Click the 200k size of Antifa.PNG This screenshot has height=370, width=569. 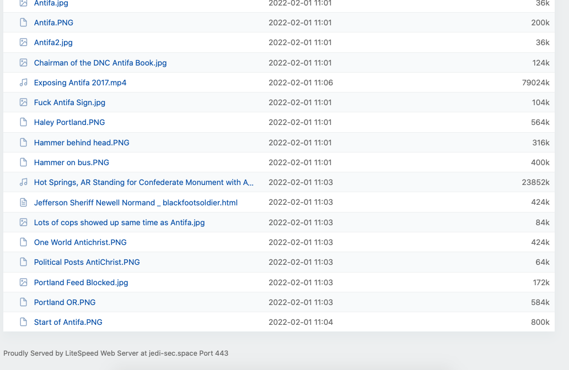(x=540, y=23)
